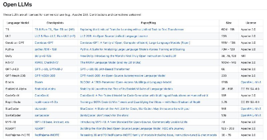Select the Size column header
This screenshot has height=140, width=267.
[229, 23]
